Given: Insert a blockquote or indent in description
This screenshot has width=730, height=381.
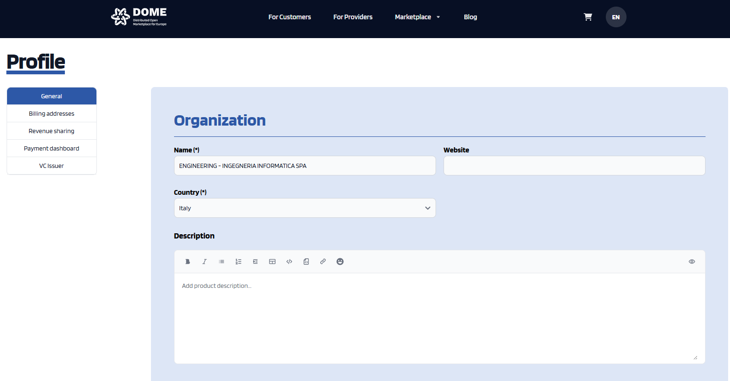Looking at the screenshot, I should 255,262.
